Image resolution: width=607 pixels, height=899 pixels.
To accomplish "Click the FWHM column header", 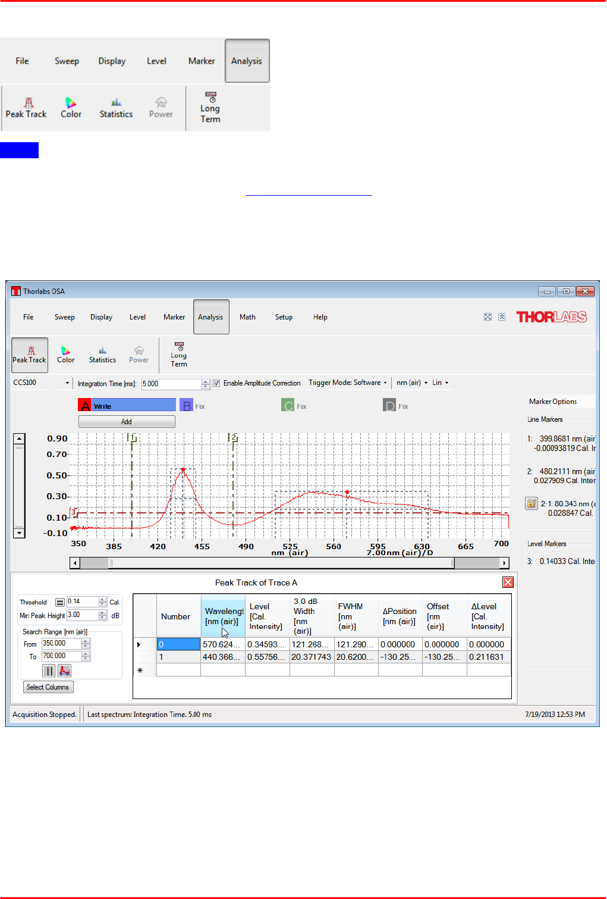I will pyautogui.click(x=356, y=616).
